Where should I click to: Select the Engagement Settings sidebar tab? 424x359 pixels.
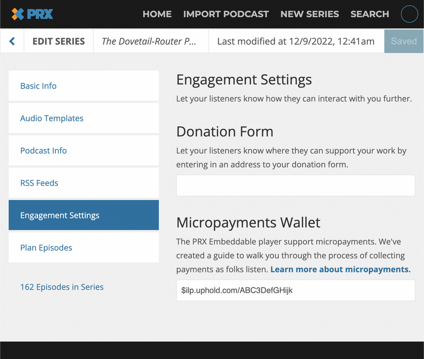pyautogui.click(x=60, y=215)
